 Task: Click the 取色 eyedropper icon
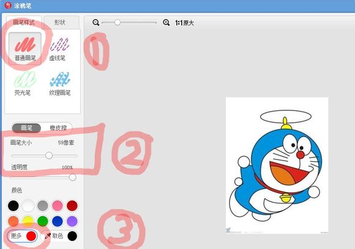tap(48, 236)
